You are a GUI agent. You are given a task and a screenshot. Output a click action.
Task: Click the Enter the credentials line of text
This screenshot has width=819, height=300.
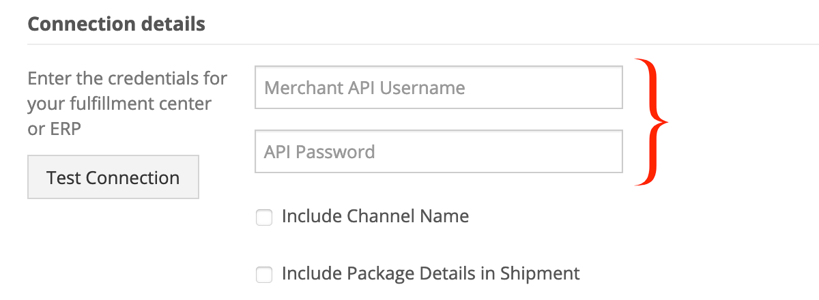coord(128,78)
